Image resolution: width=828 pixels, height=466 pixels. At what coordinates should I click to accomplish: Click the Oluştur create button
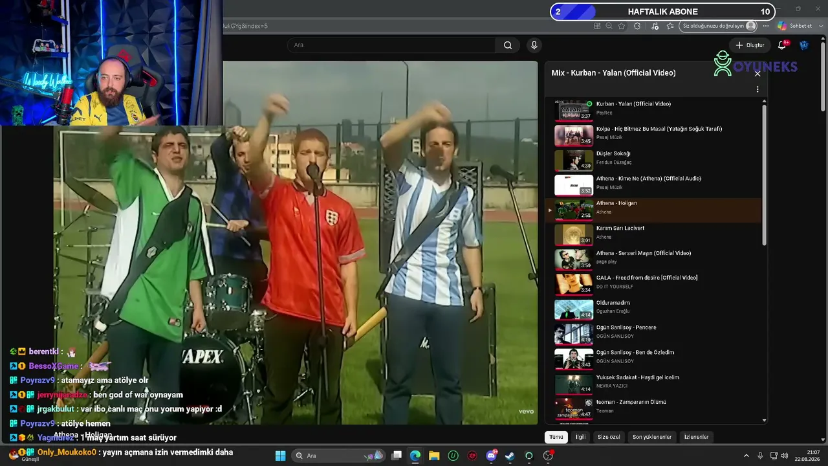[x=750, y=45]
